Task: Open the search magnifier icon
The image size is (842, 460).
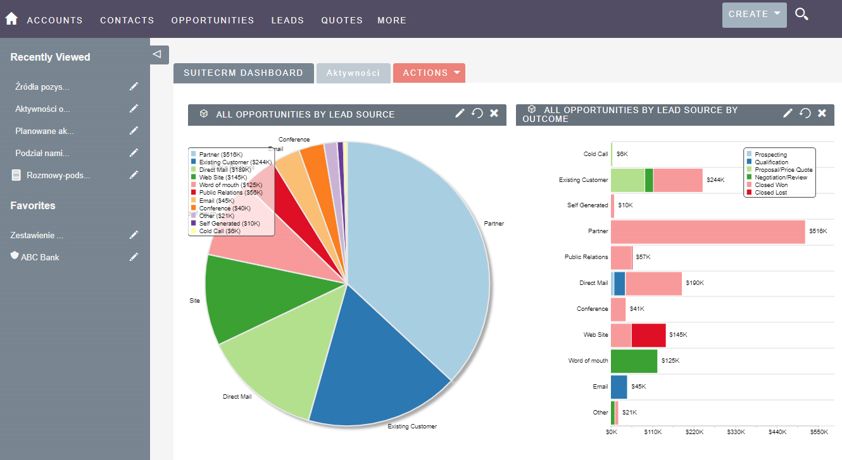Action: (x=801, y=13)
